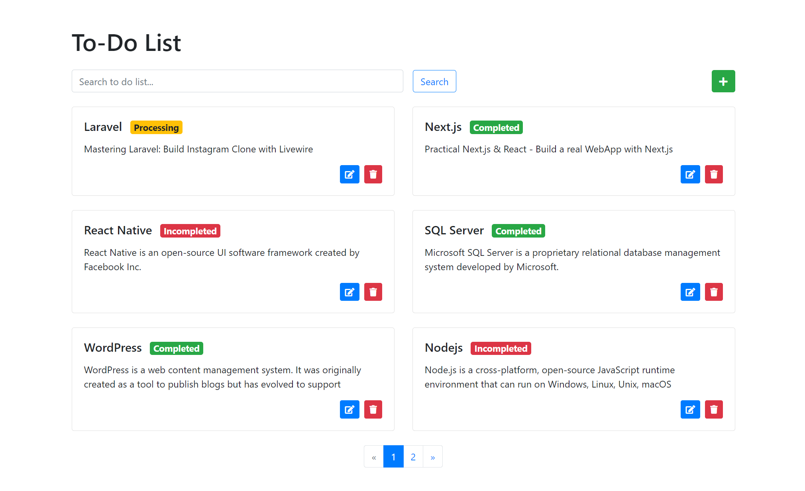The height and width of the screenshot is (491, 805).
Task: Select pagination page 1
Action: coord(393,457)
